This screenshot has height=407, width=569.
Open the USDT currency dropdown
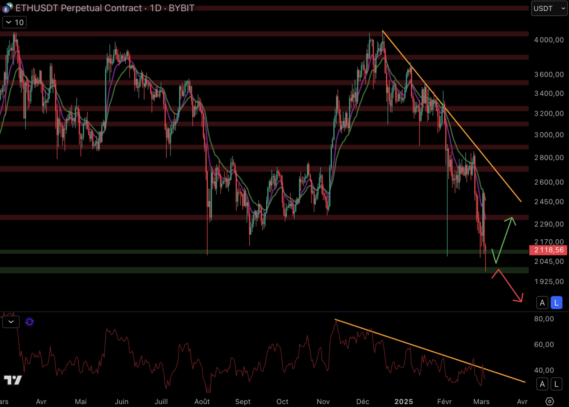coord(549,8)
